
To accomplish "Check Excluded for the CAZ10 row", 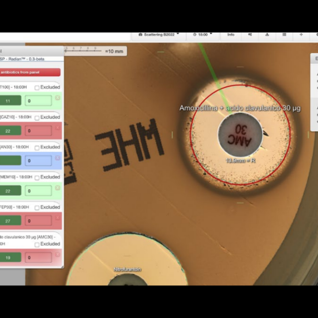I will click(37, 118).
